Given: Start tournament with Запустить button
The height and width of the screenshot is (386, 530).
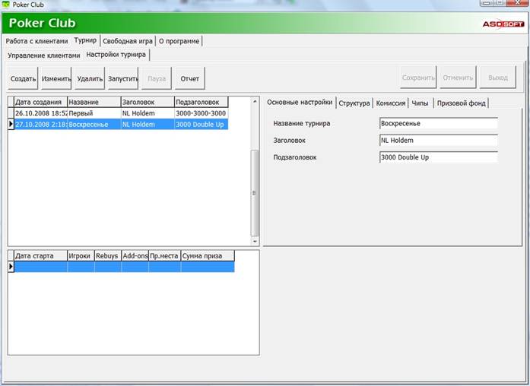Looking at the screenshot, I should (122, 78).
